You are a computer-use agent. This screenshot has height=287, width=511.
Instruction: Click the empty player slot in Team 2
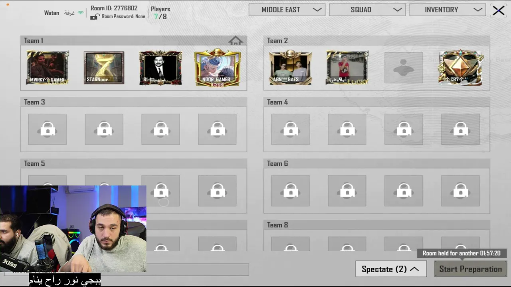coord(404,68)
